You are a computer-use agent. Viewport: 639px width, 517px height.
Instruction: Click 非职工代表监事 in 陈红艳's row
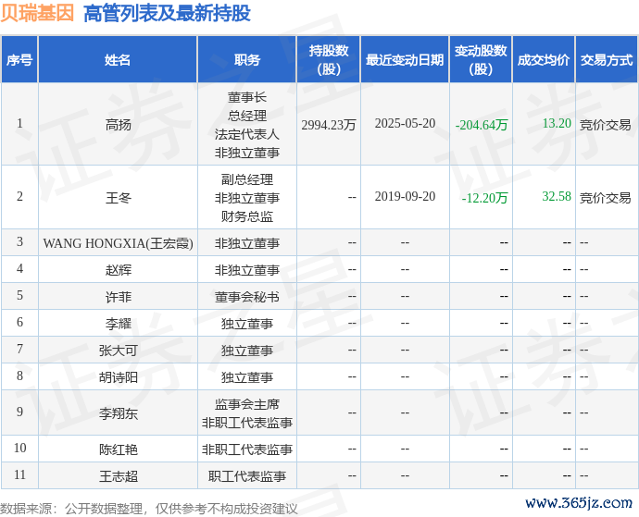click(247, 449)
